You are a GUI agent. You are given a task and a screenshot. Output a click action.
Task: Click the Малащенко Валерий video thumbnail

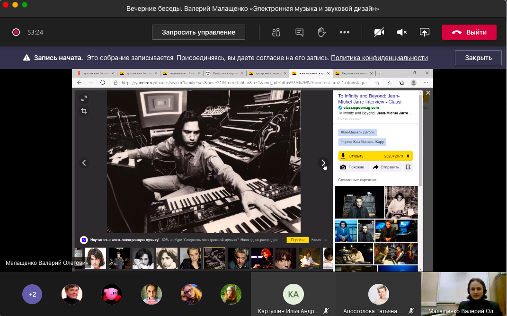click(464, 290)
